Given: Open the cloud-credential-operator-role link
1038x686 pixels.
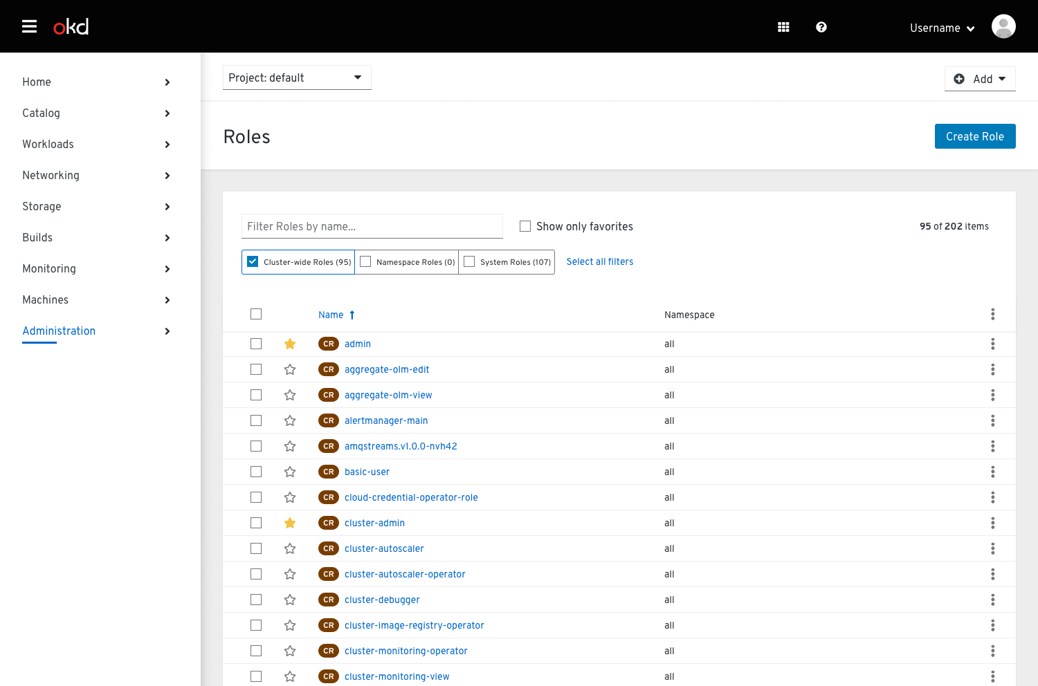Looking at the screenshot, I should click(411, 497).
